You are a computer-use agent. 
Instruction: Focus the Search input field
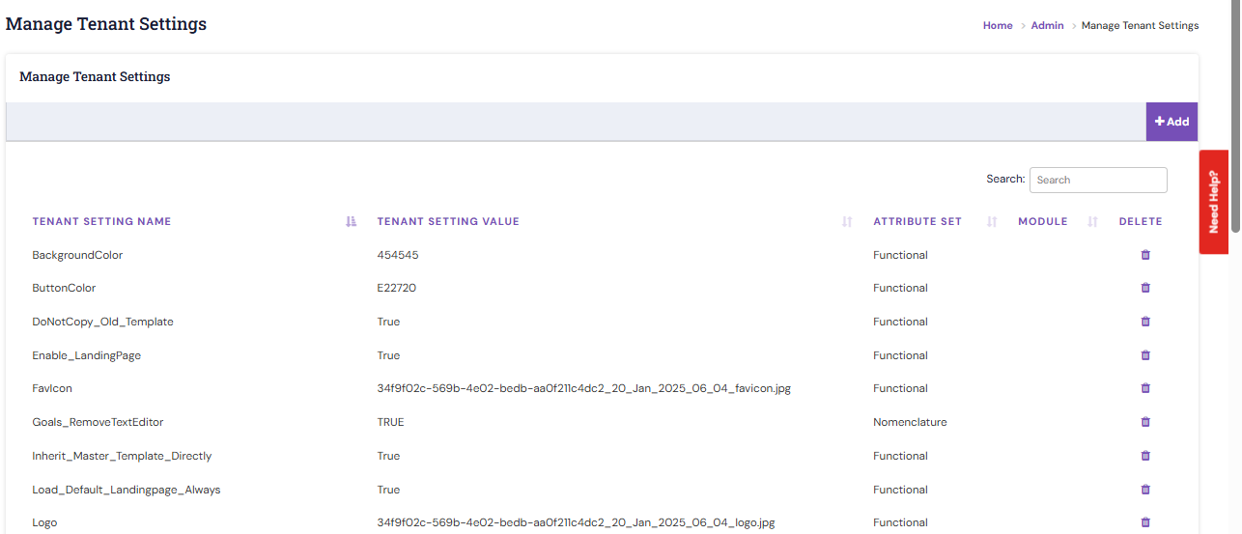point(1098,180)
